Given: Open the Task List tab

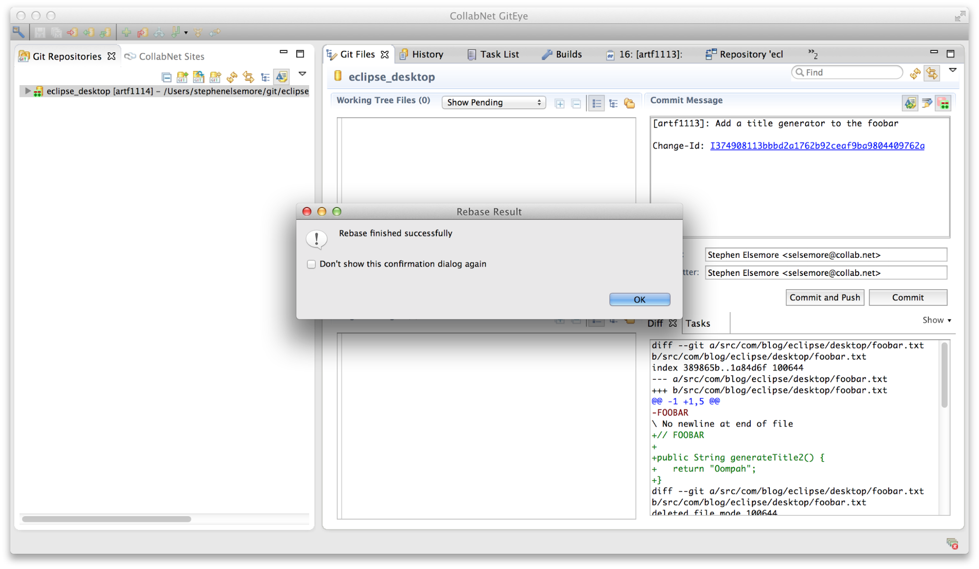Looking at the screenshot, I should pyautogui.click(x=499, y=54).
